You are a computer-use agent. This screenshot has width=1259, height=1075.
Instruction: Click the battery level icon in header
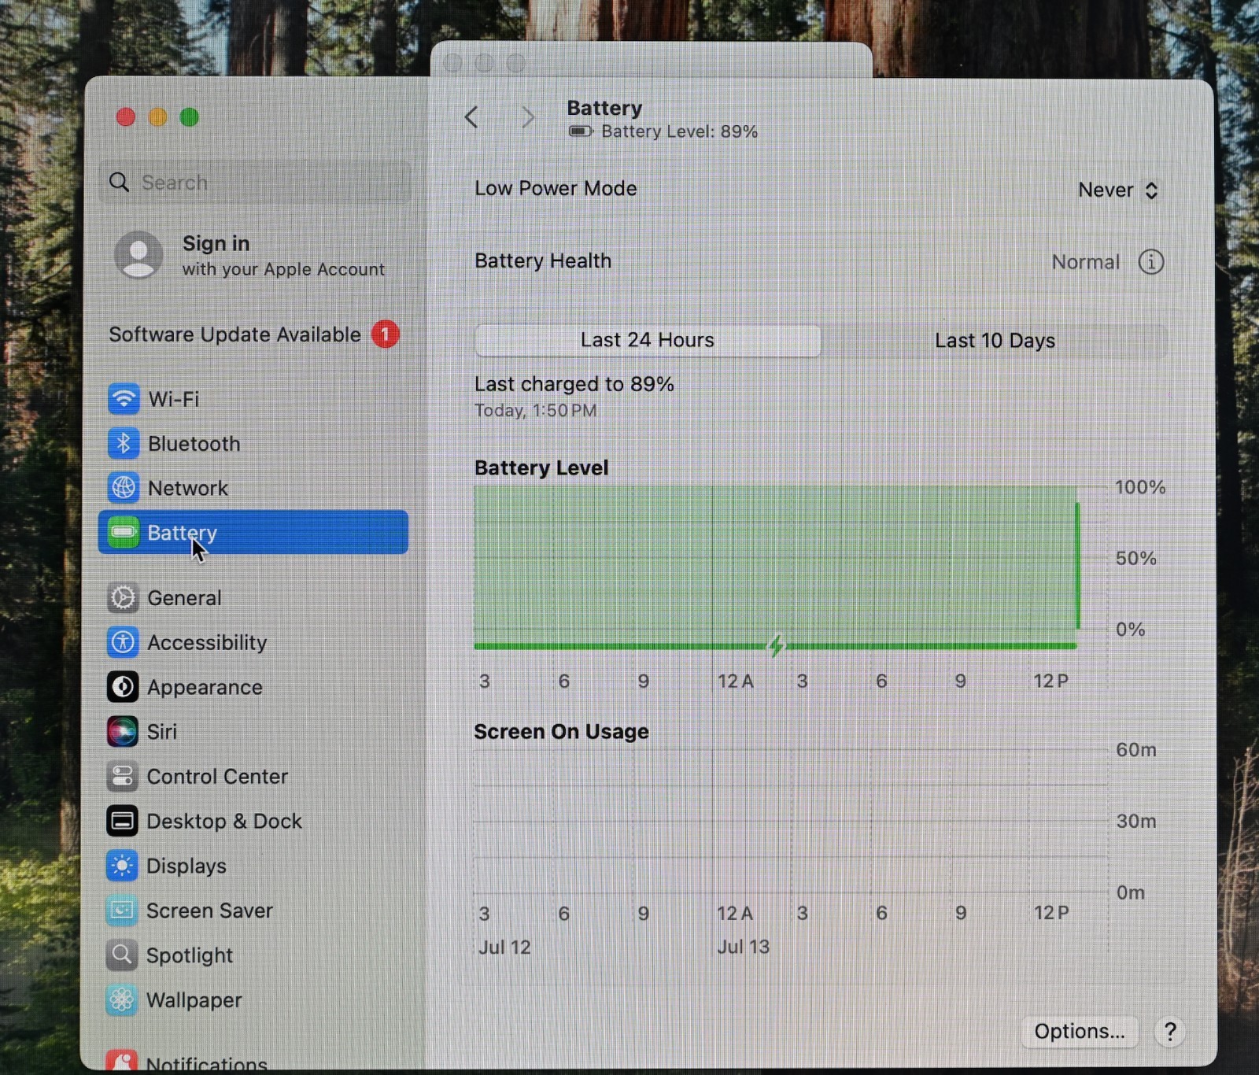click(x=581, y=131)
